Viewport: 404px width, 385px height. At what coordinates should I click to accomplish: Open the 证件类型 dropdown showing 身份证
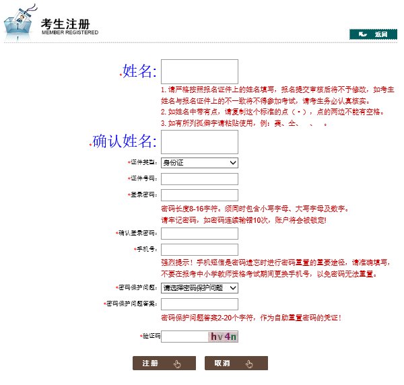click(x=200, y=162)
